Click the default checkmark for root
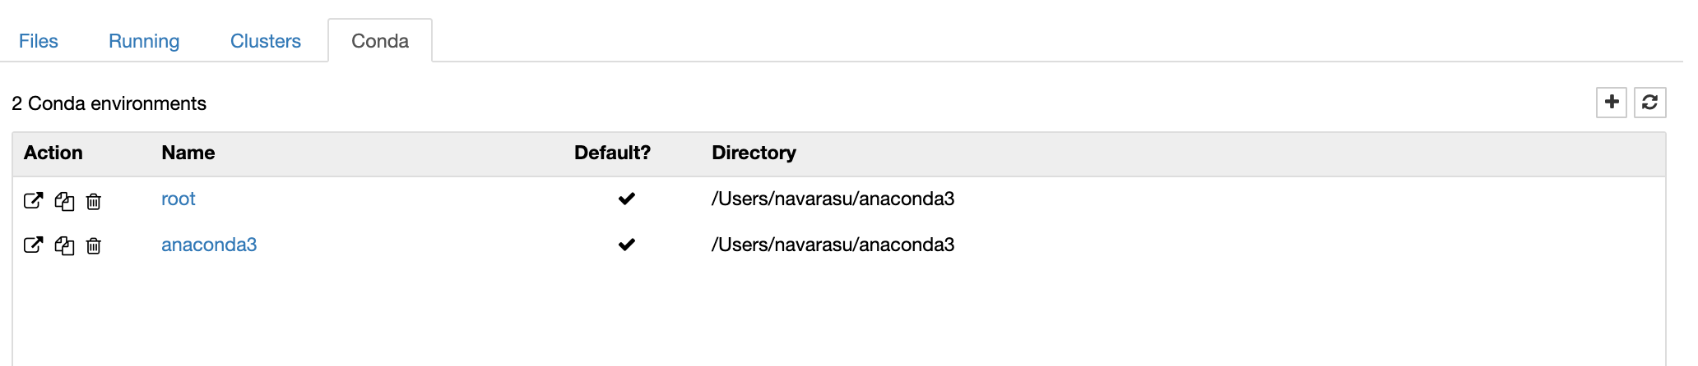Viewport: 1698px width, 366px height. [x=626, y=199]
